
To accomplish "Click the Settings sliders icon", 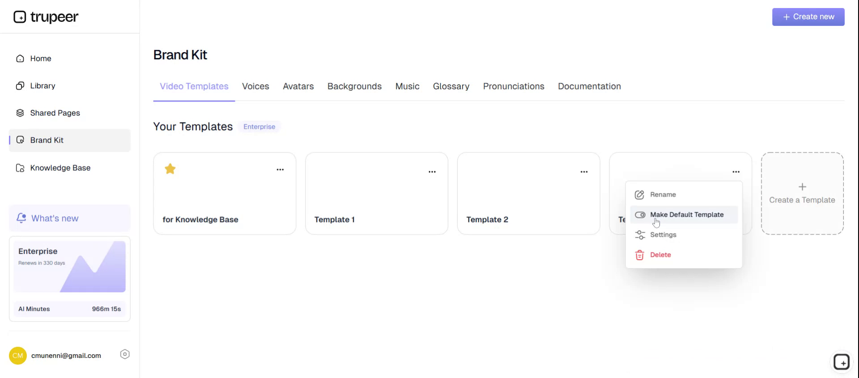I will pos(640,235).
